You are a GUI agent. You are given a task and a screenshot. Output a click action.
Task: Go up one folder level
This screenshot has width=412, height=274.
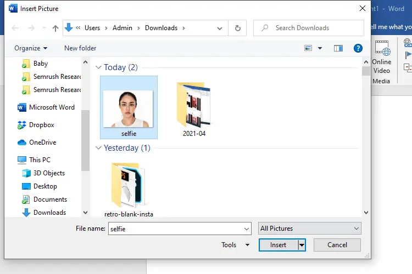pyautogui.click(x=55, y=28)
